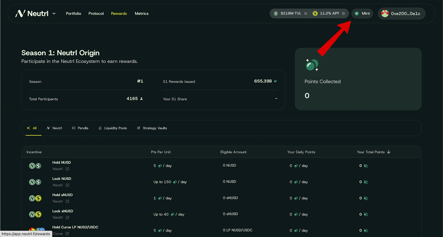Select the All filter tab
The width and height of the screenshot is (443, 237).
coord(32,128)
